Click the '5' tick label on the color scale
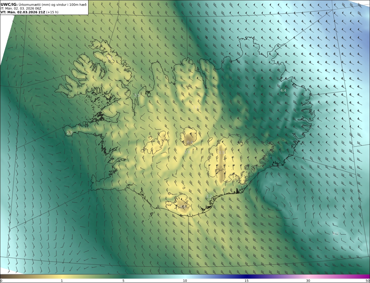 coord(123,281)
